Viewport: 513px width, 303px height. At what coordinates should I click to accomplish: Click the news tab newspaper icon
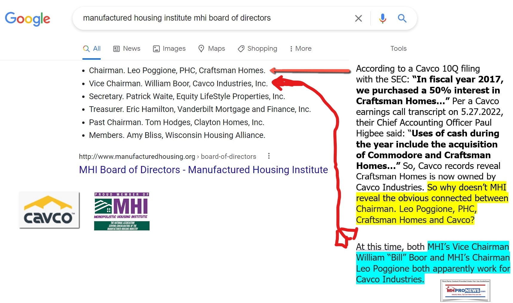tap(117, 49)
